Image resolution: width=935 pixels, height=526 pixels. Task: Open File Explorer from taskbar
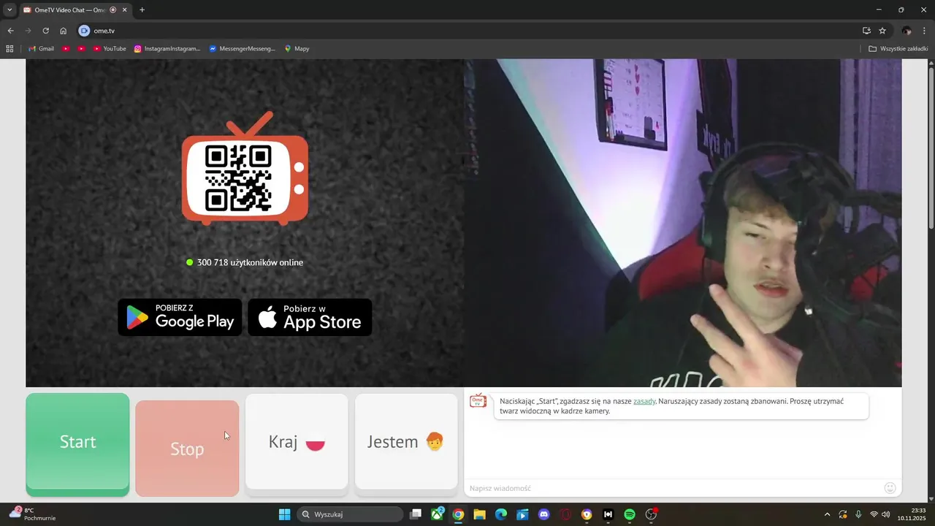(x=479, y=514)
